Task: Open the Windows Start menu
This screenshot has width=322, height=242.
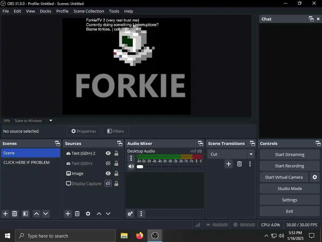Action: [x=8, y=236]
